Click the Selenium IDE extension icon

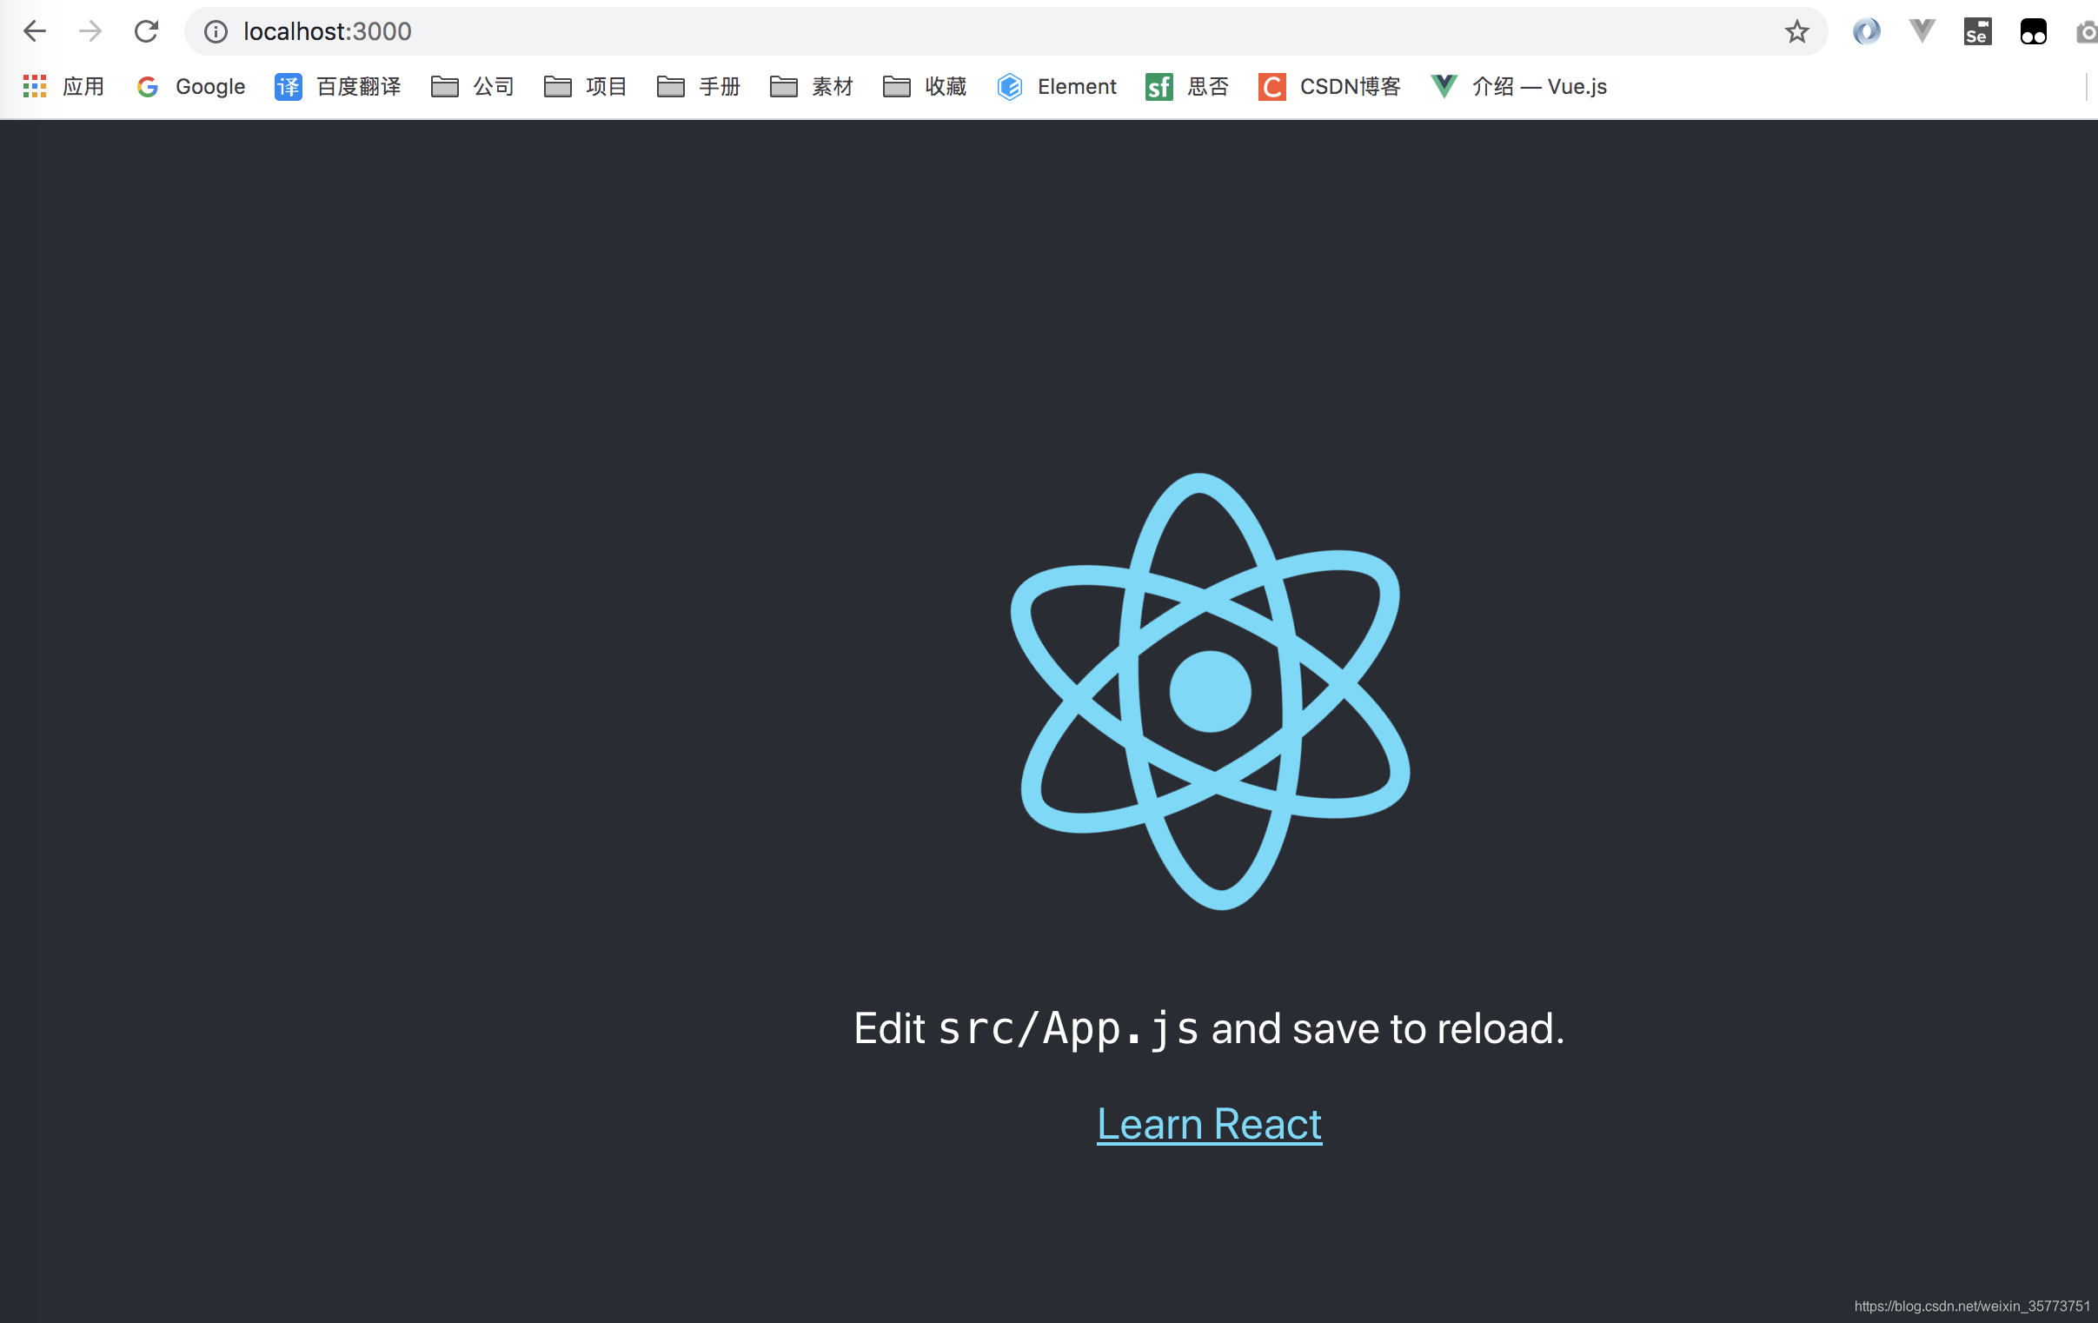click(1977, 32)
